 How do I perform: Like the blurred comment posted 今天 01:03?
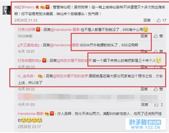(x=158, y=105)
